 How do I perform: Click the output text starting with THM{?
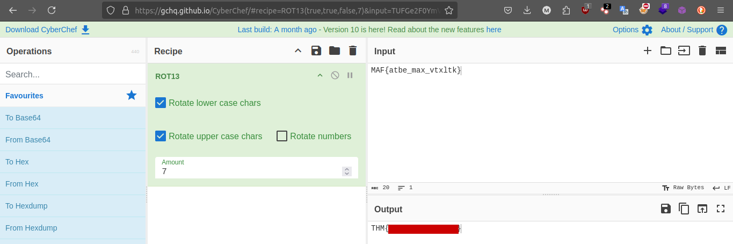coord(416,228)
